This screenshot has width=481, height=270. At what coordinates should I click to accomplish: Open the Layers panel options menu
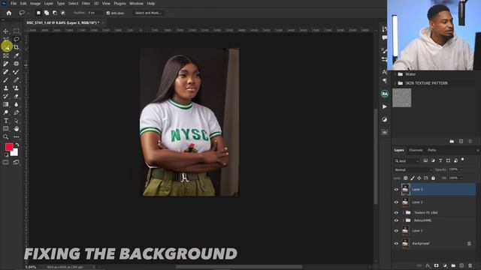(x=477, y=150)
